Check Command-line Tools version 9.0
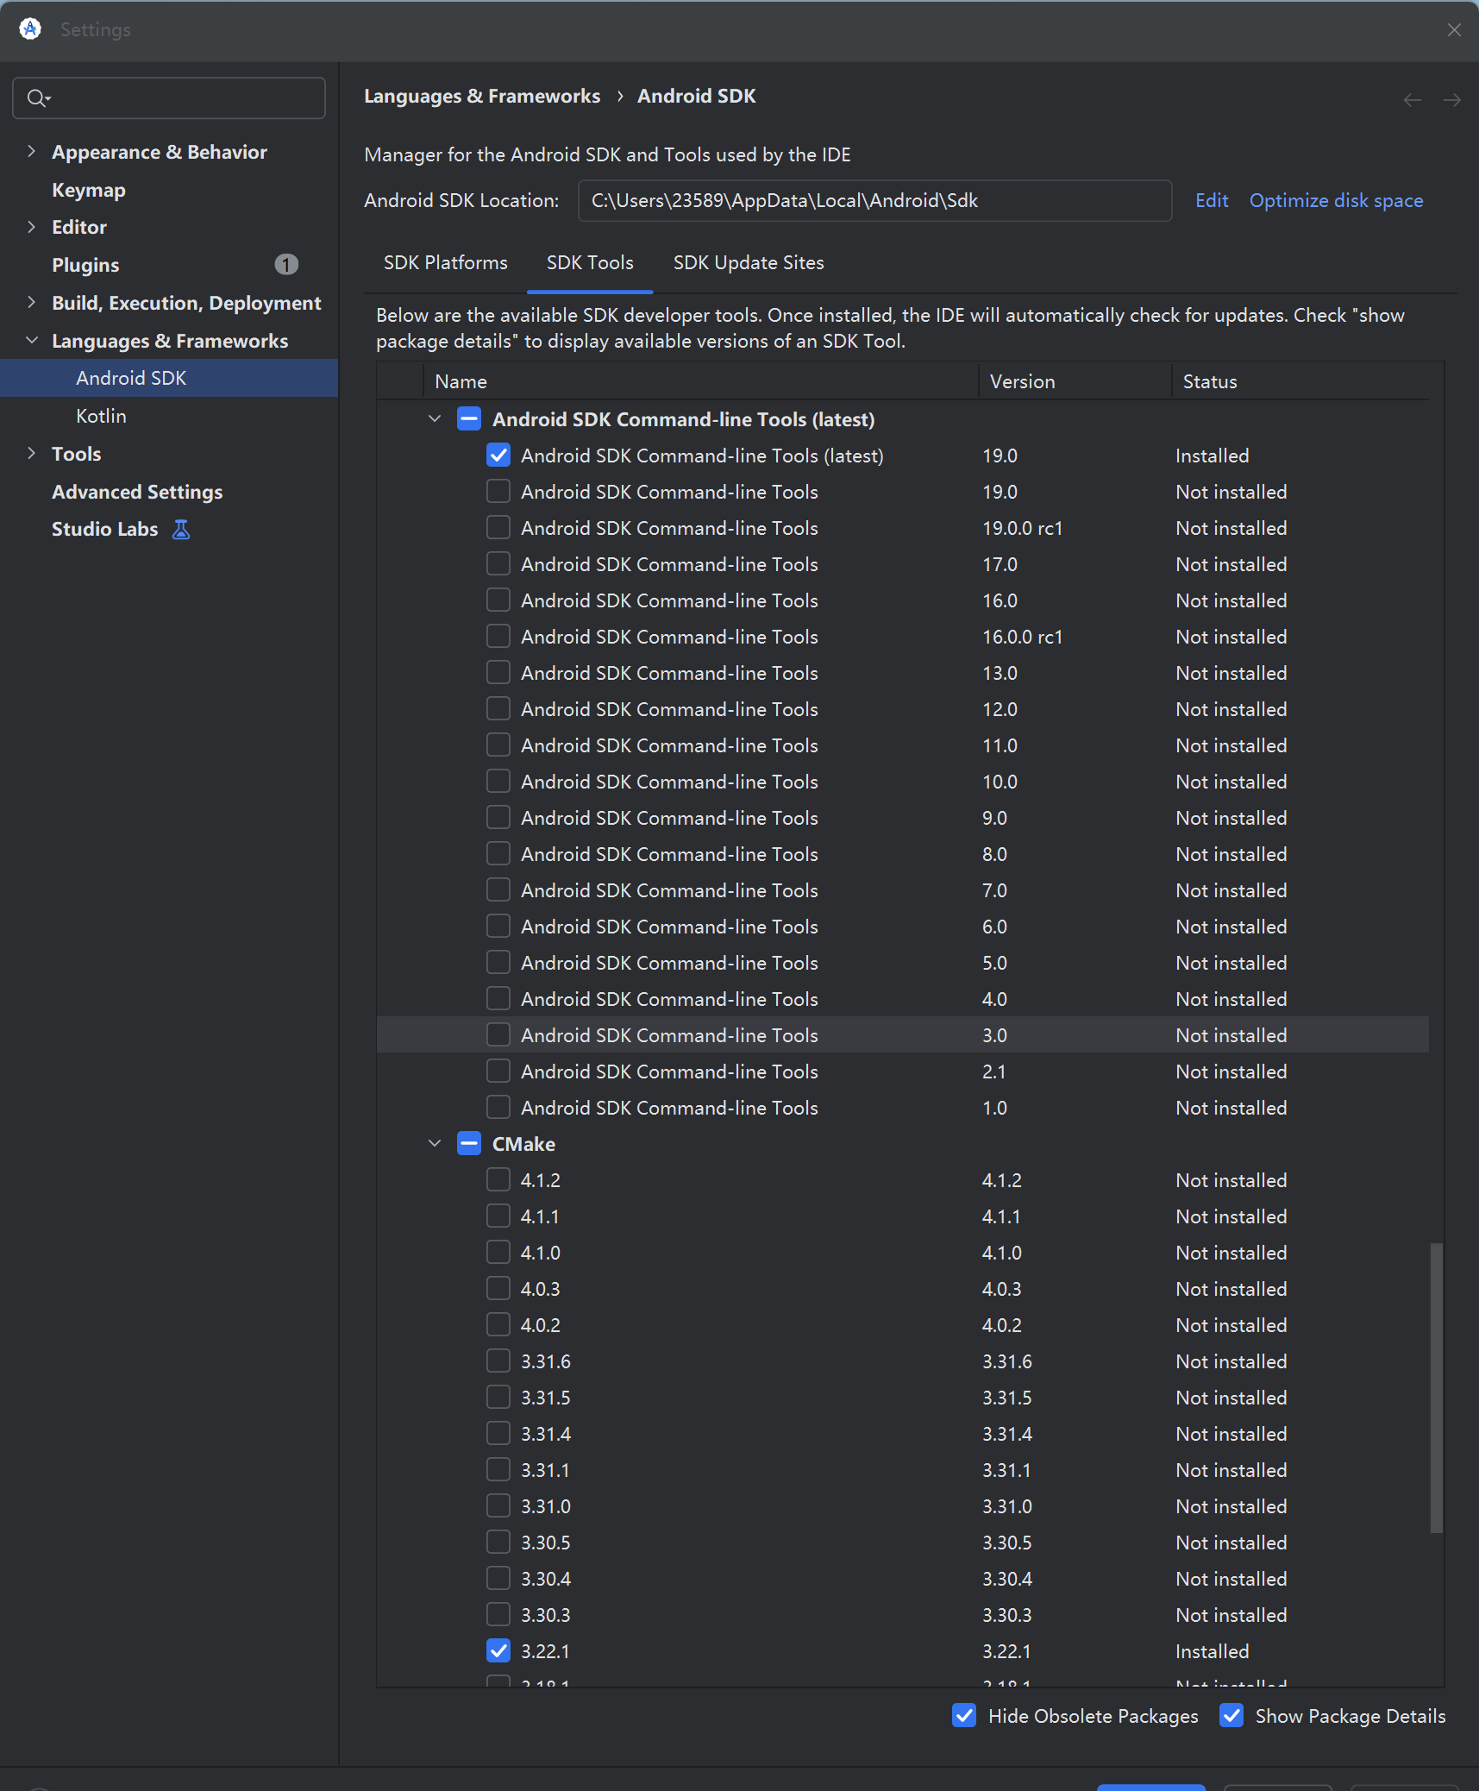The height and width of the screenshot is (1791, 1479). pyautogui.click(x=498, y=818)
